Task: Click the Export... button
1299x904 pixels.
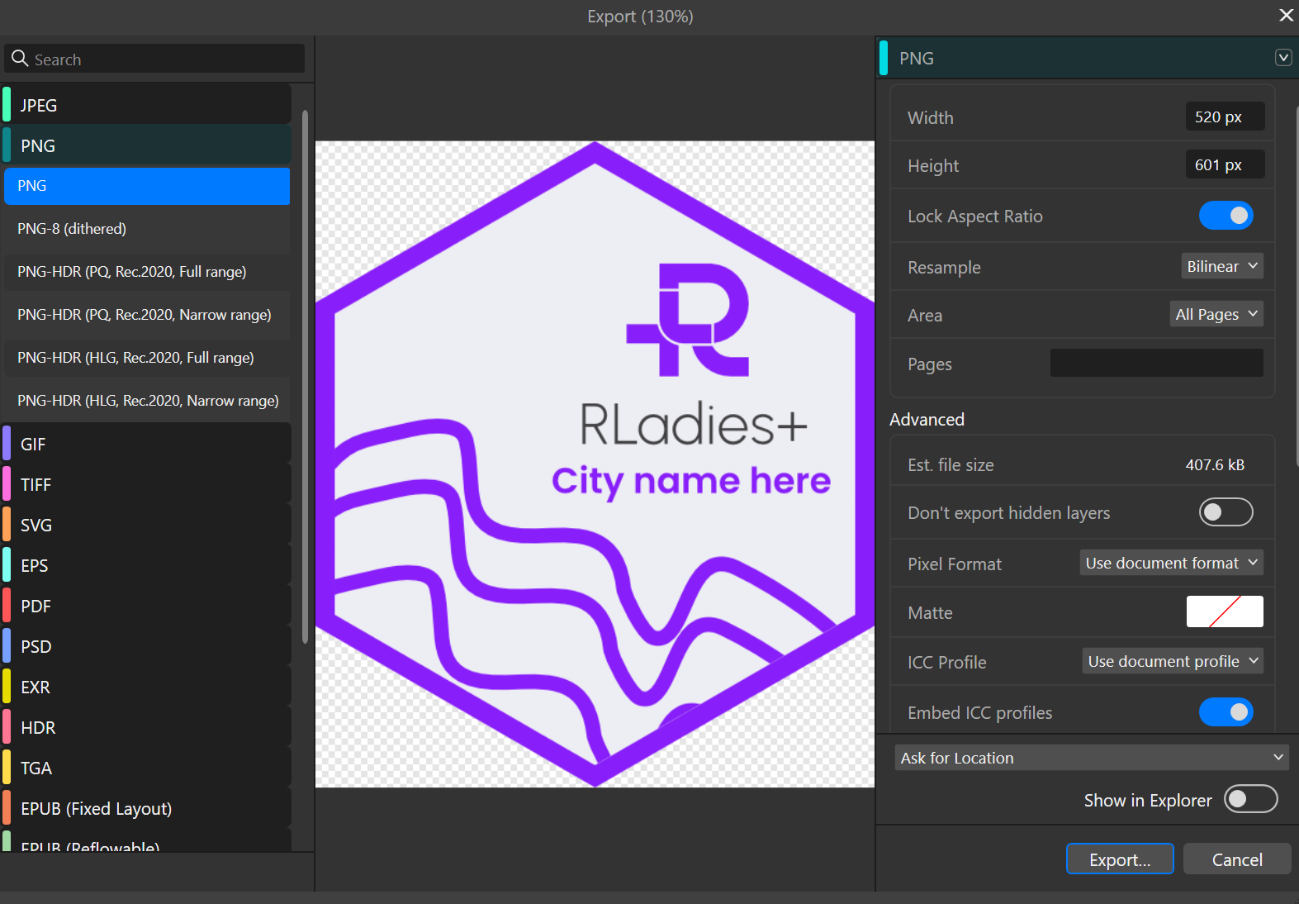Action: [1120, 859]
